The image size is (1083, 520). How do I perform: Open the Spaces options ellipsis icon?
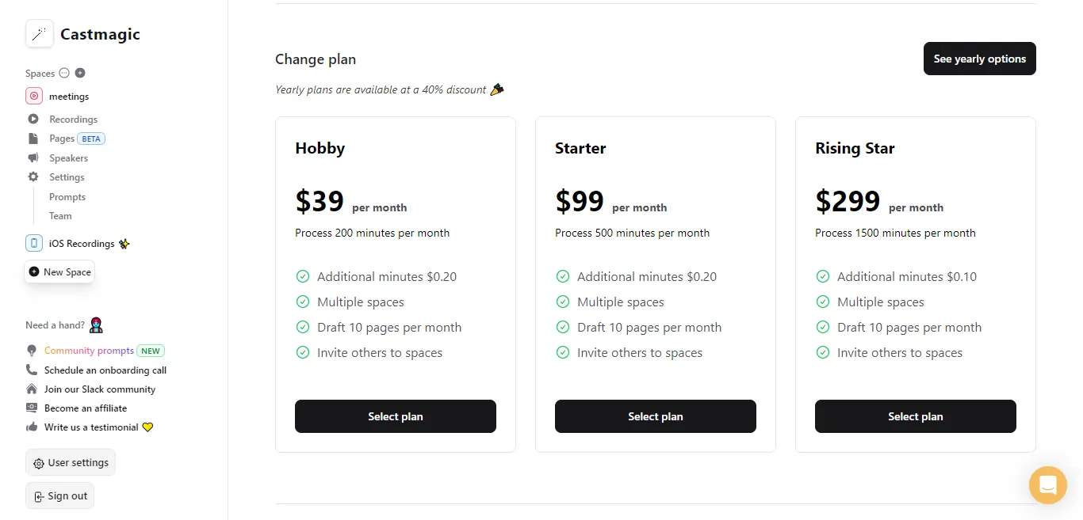pyautogui.click(x=64, y=73)
